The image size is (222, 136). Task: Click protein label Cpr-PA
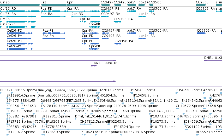pyautogui.click(x=88, y=31)
